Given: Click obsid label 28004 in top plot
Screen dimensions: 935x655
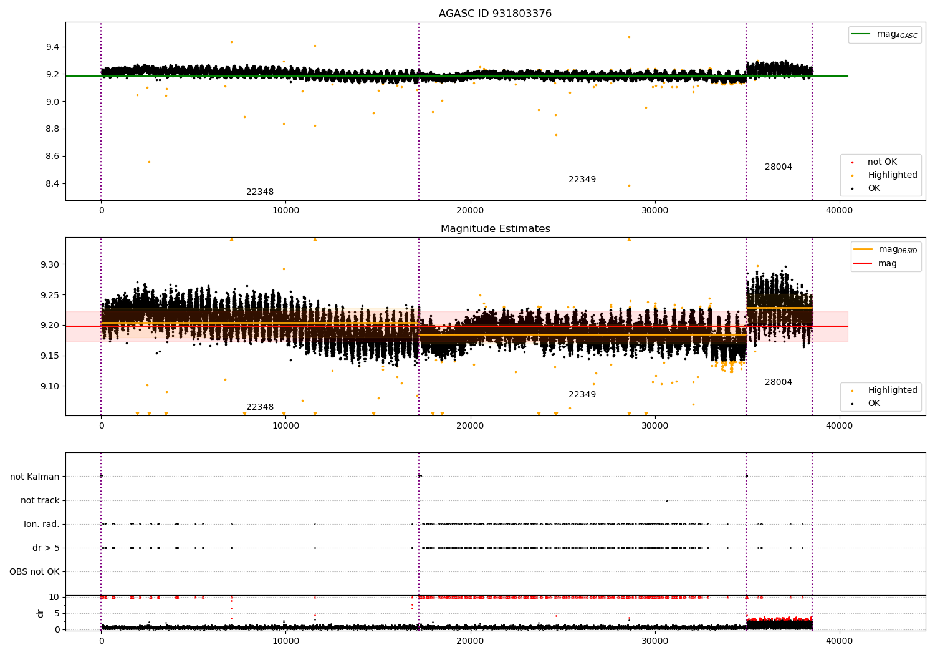Looking at the screenshot, I should coord(779,167).
